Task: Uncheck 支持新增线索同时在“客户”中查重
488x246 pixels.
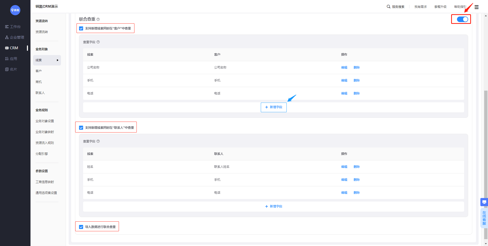Action: tap(81, 28)
